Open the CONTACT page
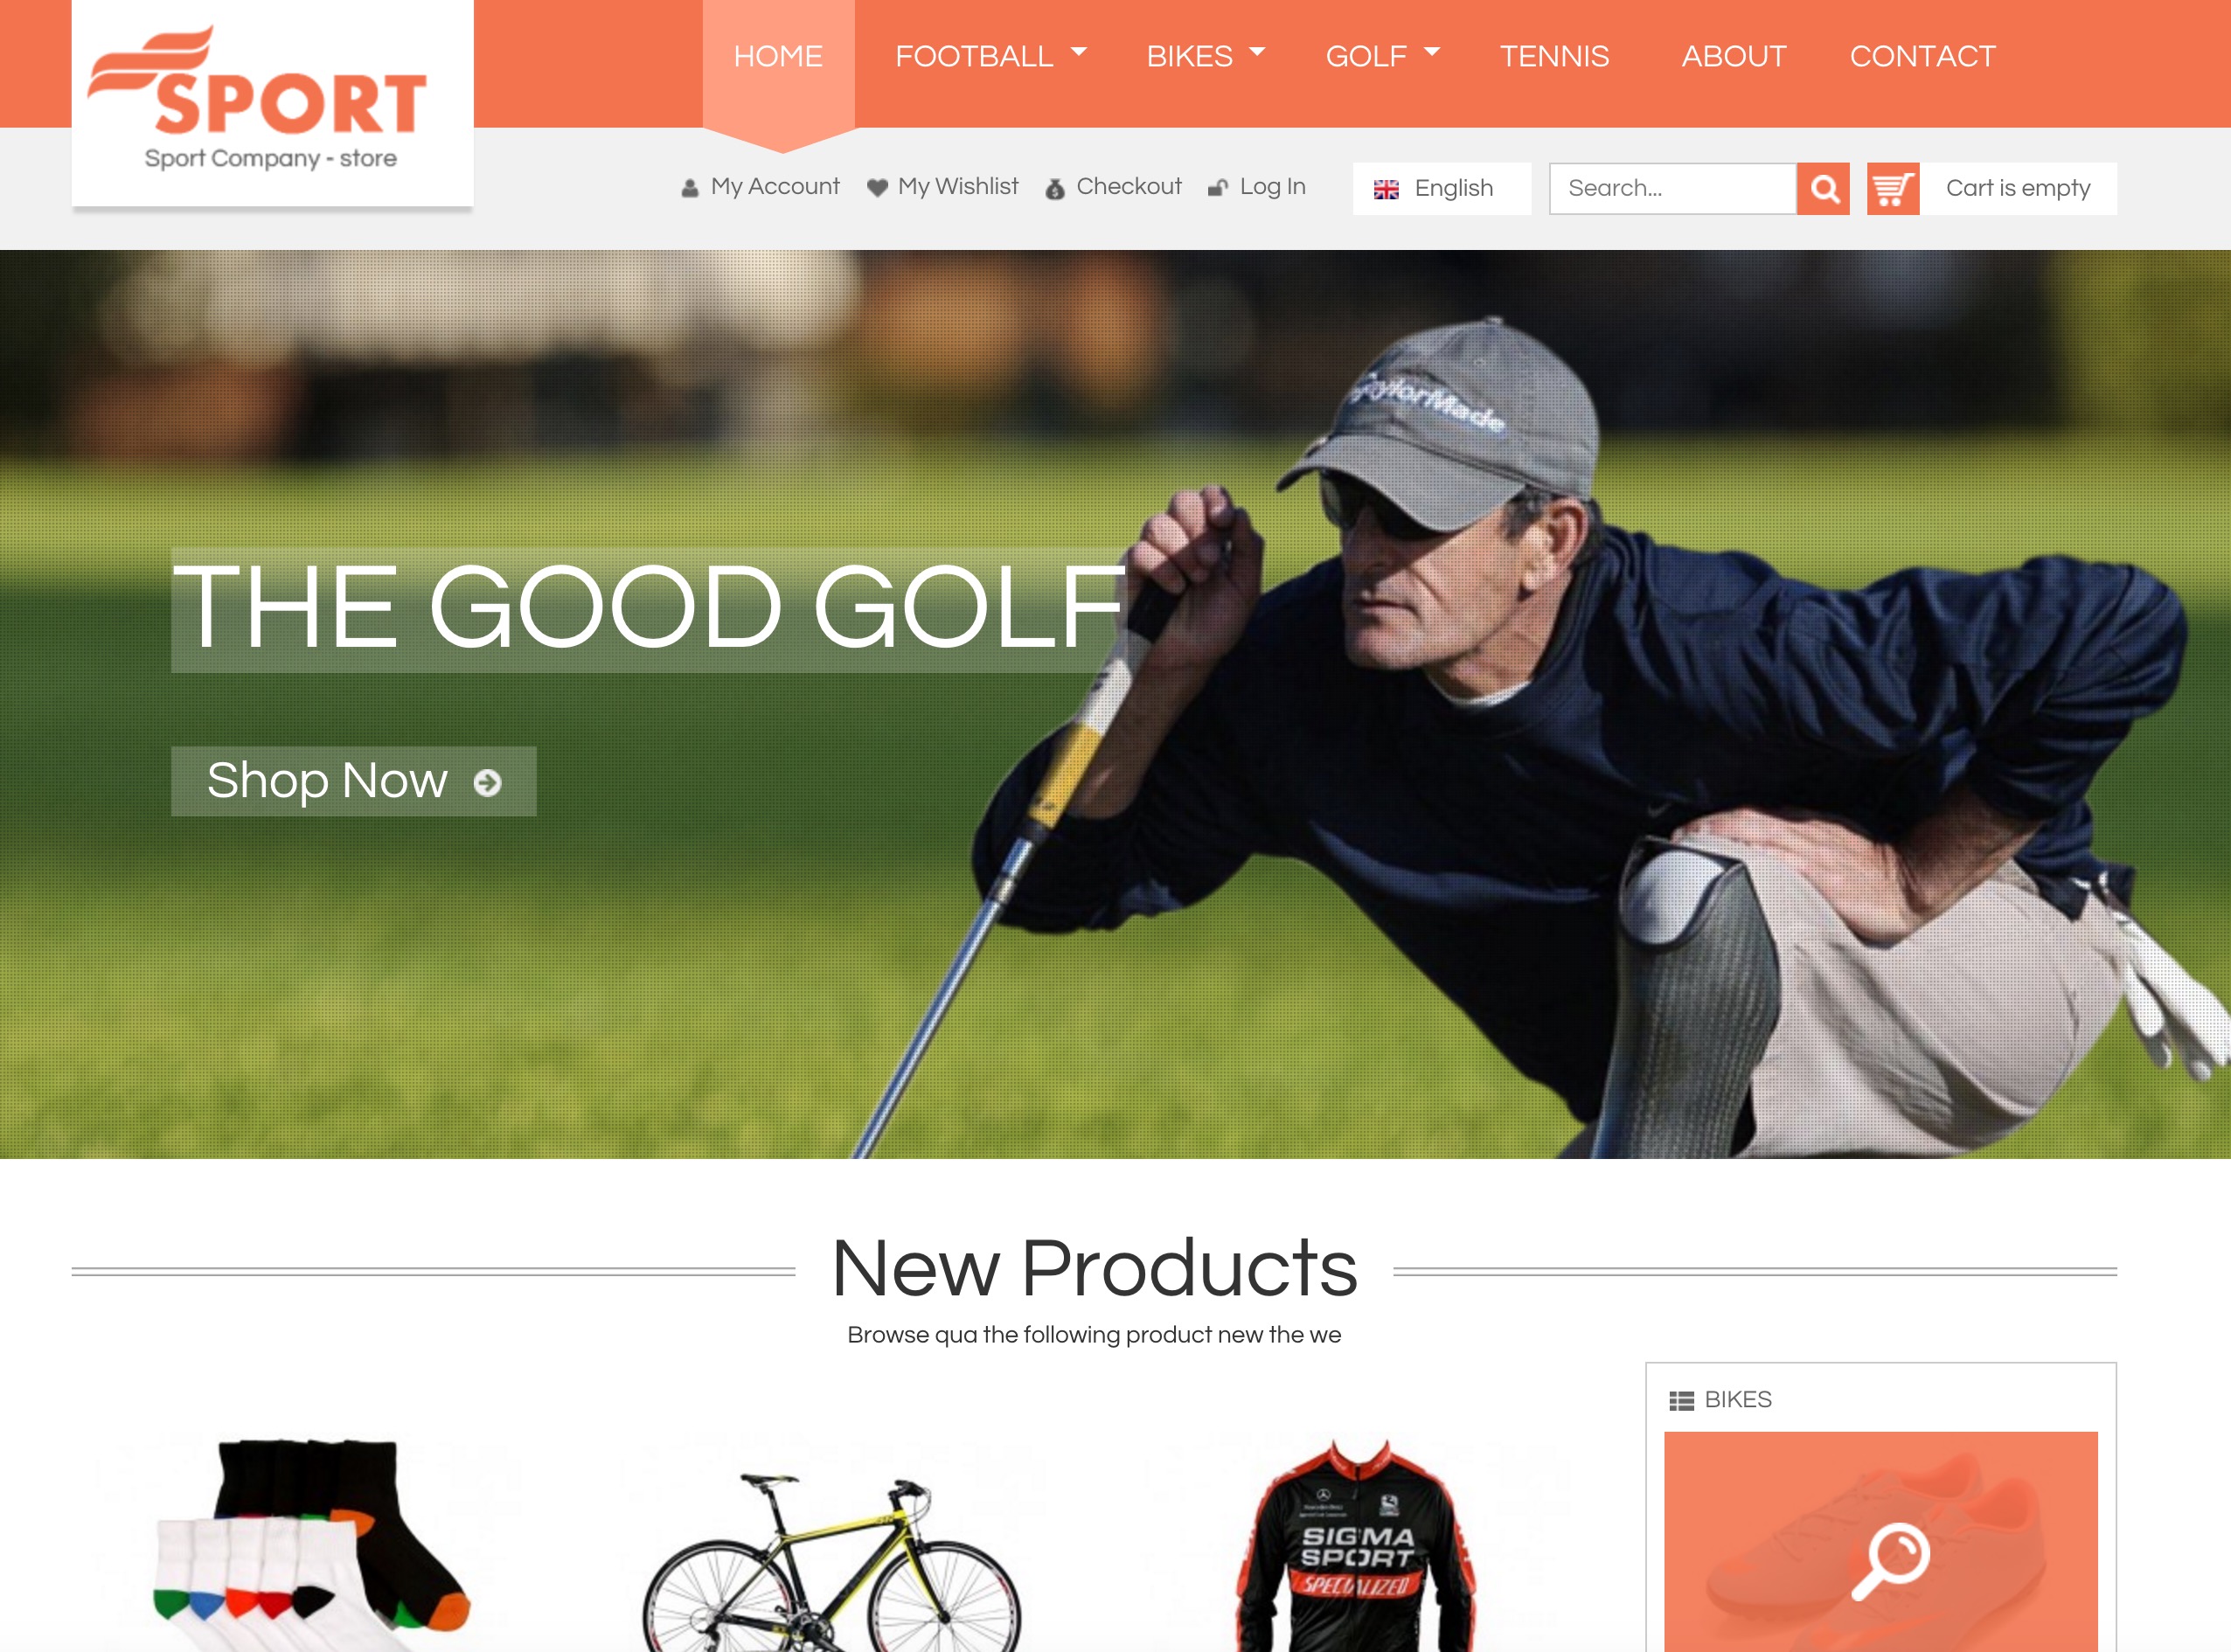Image resolution: width=2231 pixels, height=1652 pixels. pos(1922,56)
